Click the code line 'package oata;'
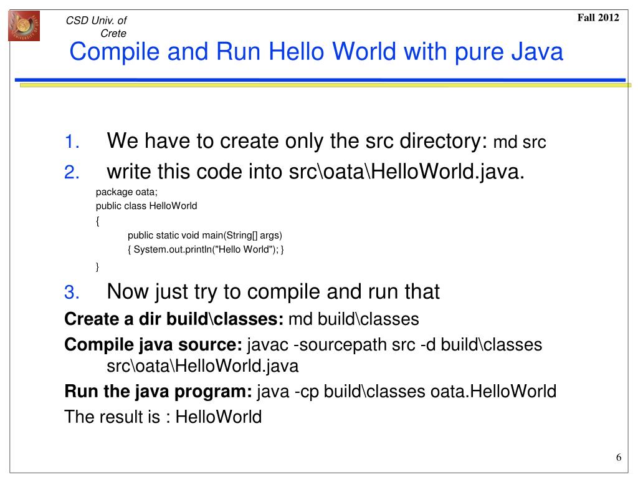 point(126,192)
